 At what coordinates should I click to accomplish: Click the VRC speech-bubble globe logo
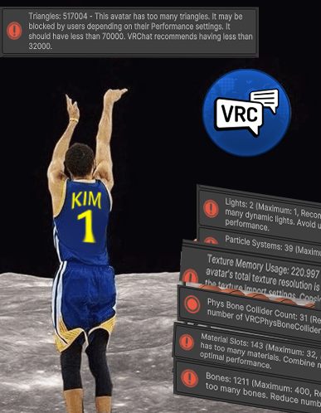246,113
